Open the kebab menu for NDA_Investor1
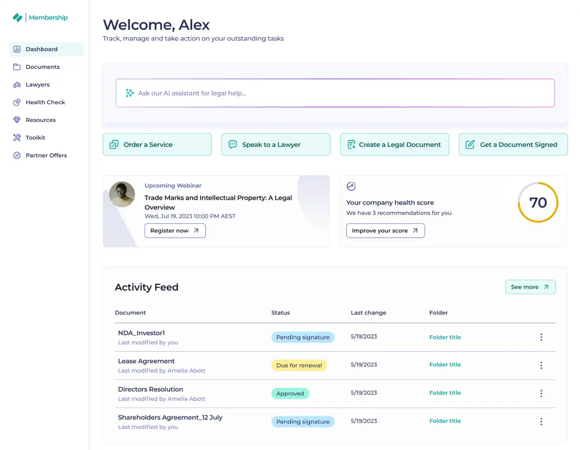Viewport: 580px width, 450px height. 541,337
